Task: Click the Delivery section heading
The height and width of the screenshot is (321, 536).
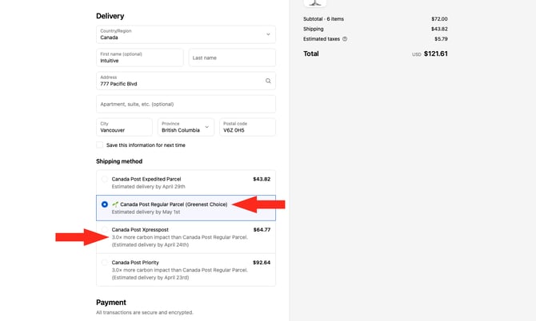Action: (x=110, y=16)
